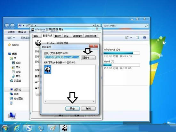Viewport: 176px width, 132px height.
Task: Select the panda taskbar icon
Action: 65,128
